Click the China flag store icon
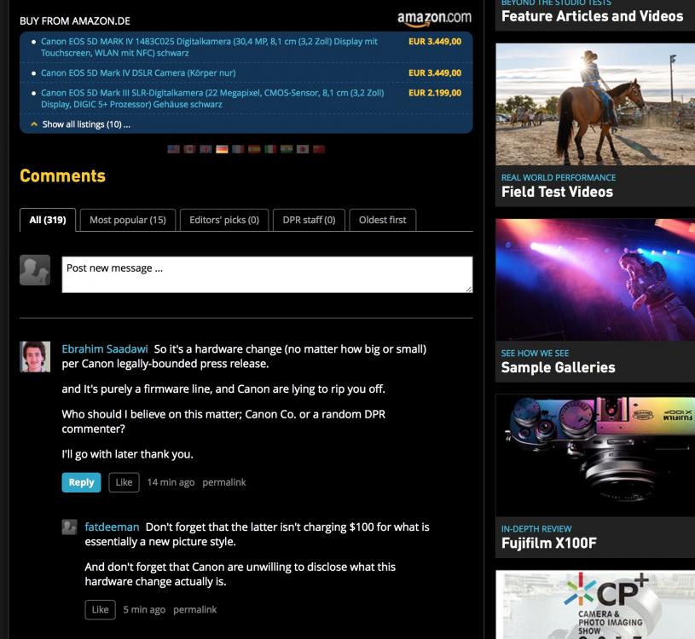Viewport: 695px width, 639px height. tap(319, 149)
